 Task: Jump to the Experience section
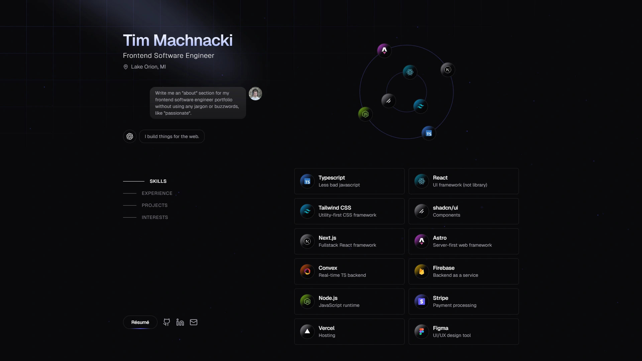point(157,193)
